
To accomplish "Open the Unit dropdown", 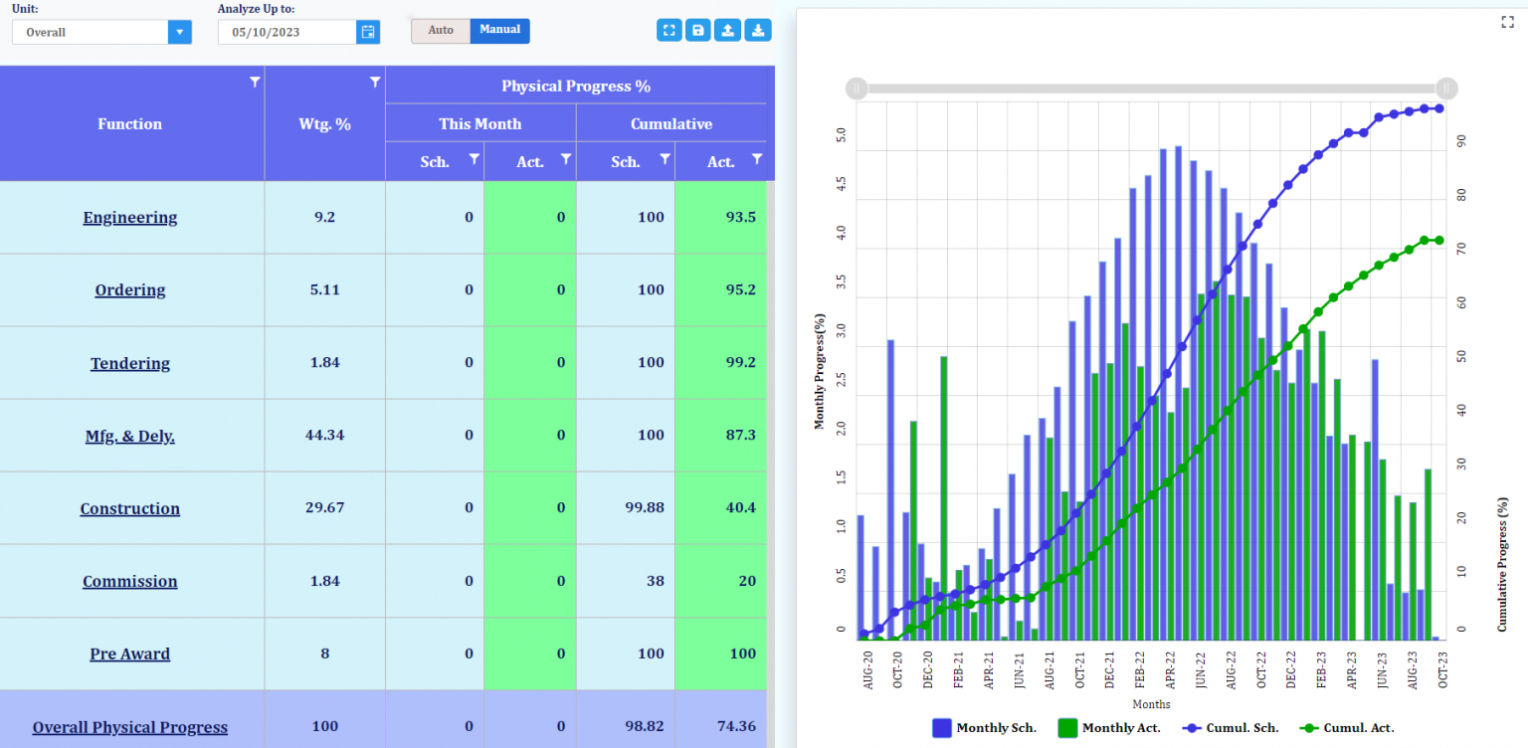I will coord(179,31).
